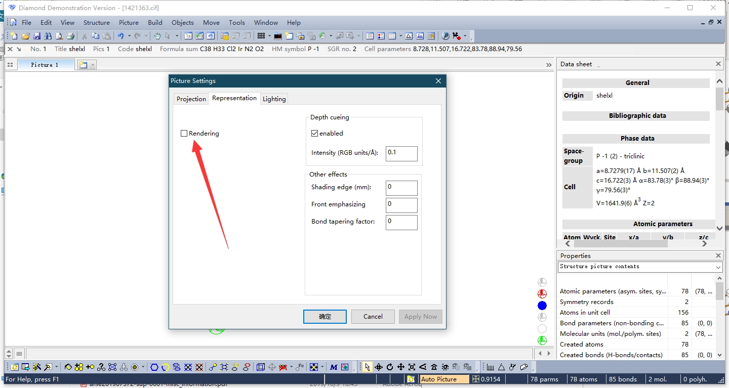Click the yellow atom cluster icon
The image size is (729, 388).
click(79, 367)
